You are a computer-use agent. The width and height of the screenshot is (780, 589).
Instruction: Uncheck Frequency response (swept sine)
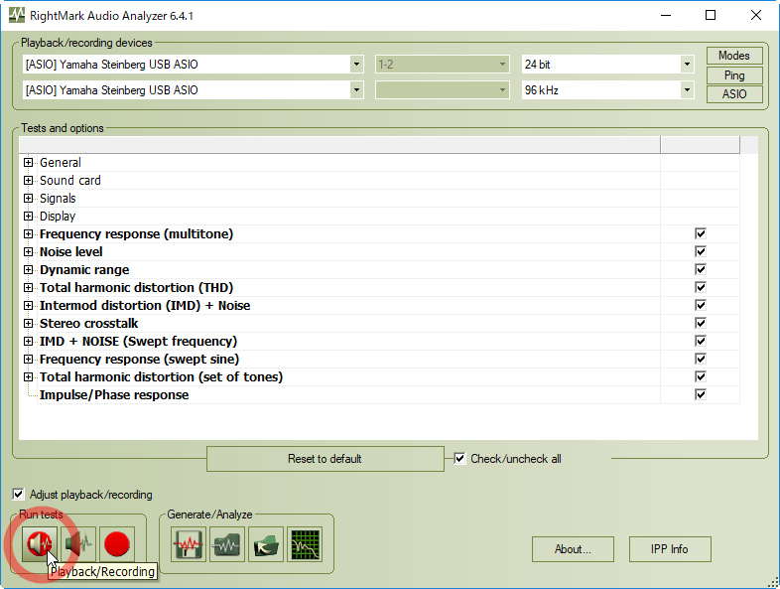701,359
